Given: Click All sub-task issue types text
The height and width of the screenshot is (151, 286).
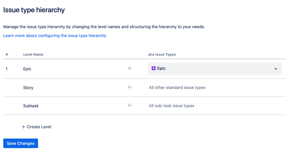Looking at the screenshot, I should pos(171,106).
